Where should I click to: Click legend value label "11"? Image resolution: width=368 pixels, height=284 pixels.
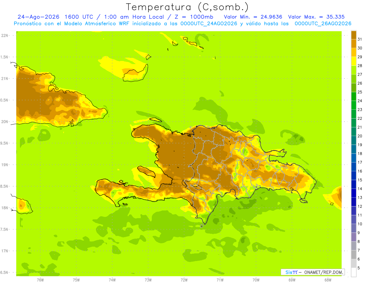[x=360, y=215]
